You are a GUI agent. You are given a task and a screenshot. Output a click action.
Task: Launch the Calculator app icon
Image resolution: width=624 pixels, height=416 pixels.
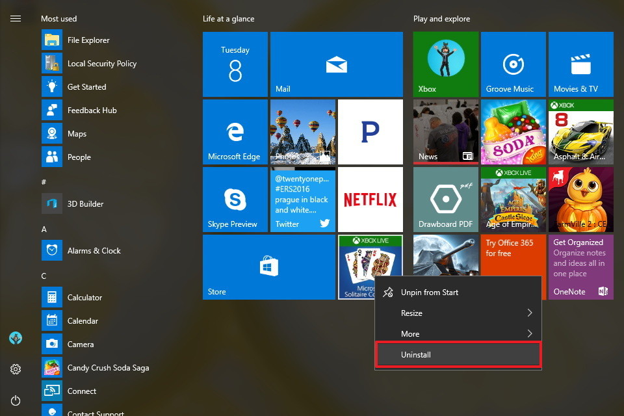pos(52,298)
